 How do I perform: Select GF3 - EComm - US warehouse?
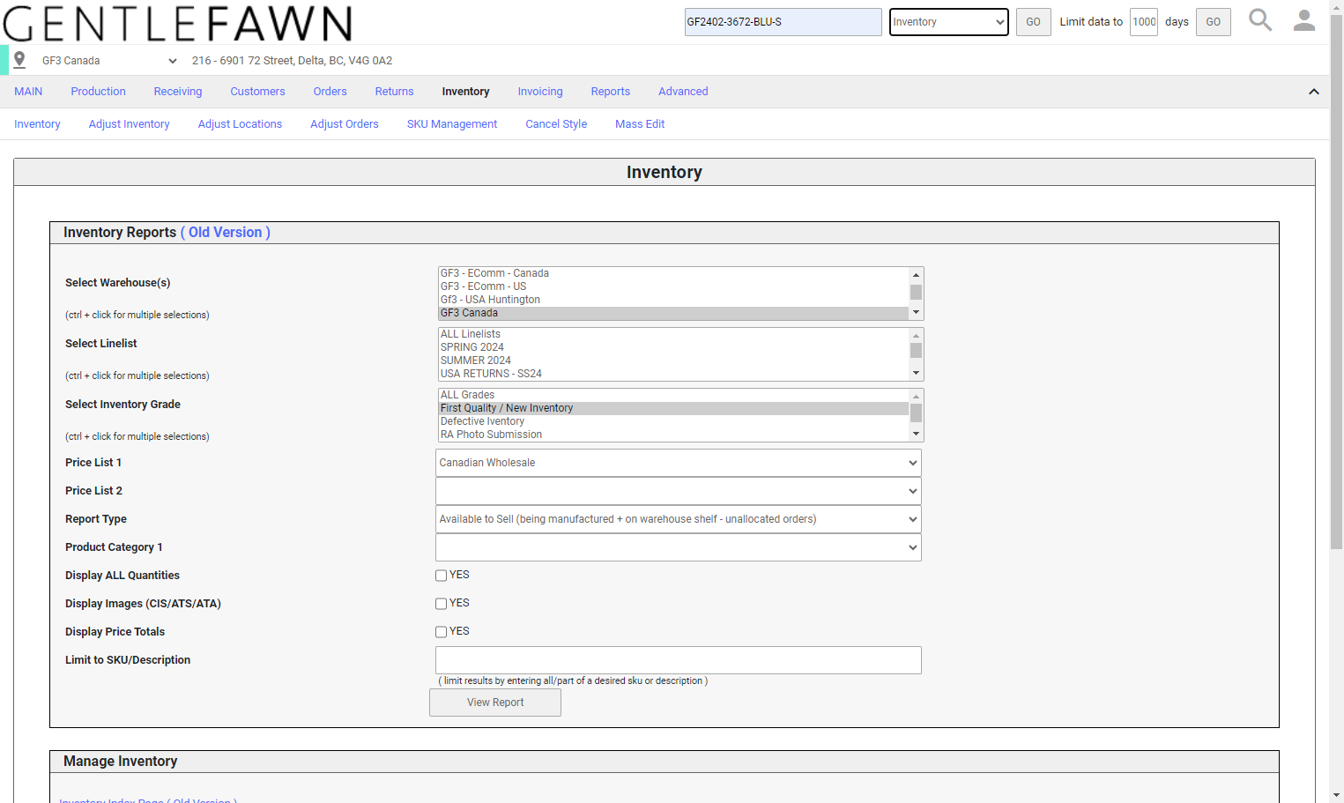673,286
